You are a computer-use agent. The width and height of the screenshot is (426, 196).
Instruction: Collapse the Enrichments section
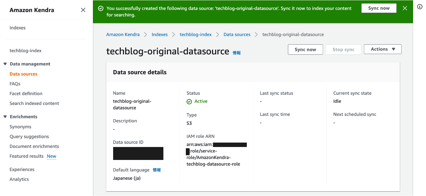click(5, 117)
